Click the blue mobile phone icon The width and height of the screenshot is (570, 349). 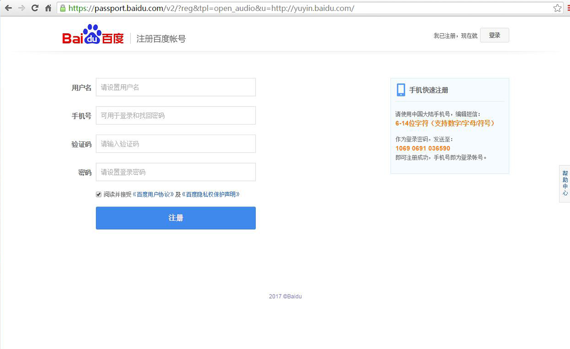tap(401, 90)
